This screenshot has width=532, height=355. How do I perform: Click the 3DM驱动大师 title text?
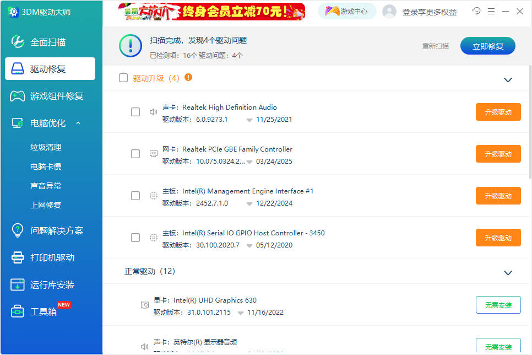[46, 12]
